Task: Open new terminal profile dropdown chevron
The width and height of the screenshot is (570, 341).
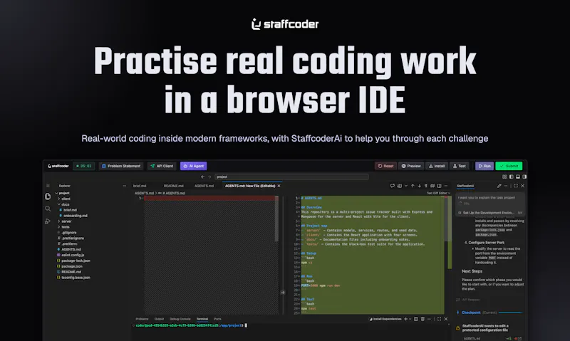Action: point(410,319)
